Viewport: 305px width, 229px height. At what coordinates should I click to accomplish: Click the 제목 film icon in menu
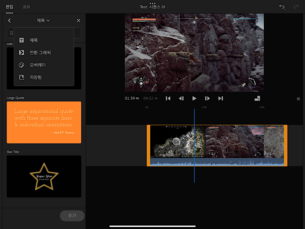tap(21, 40)
